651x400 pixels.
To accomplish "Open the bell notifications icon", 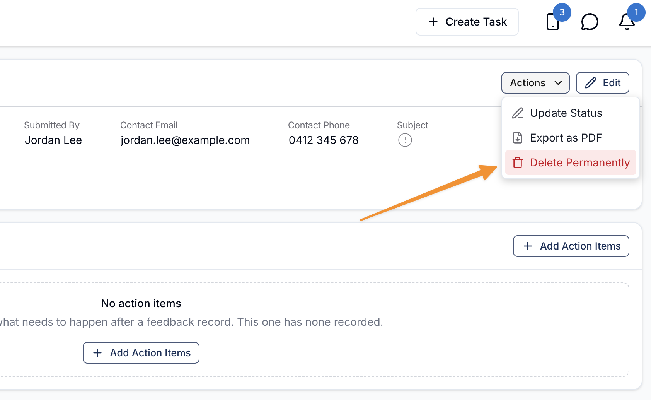I will point(627,22).
